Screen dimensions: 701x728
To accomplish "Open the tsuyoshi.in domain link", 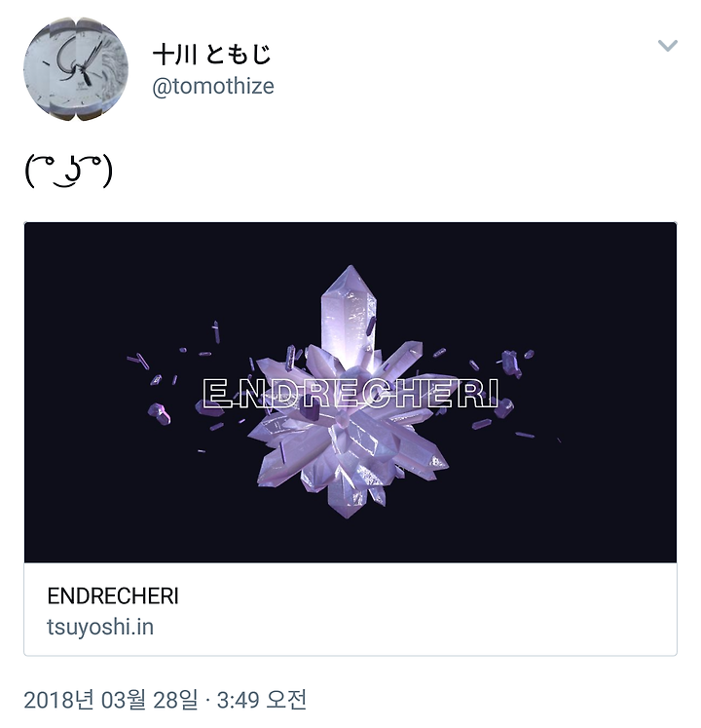I will coord(100,628).
